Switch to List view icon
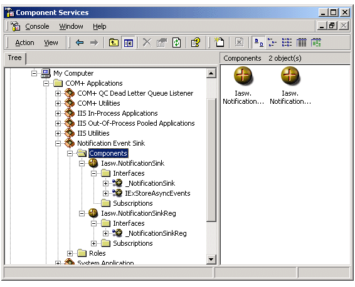This screenshot has height=287, width=355. (287, 43)
